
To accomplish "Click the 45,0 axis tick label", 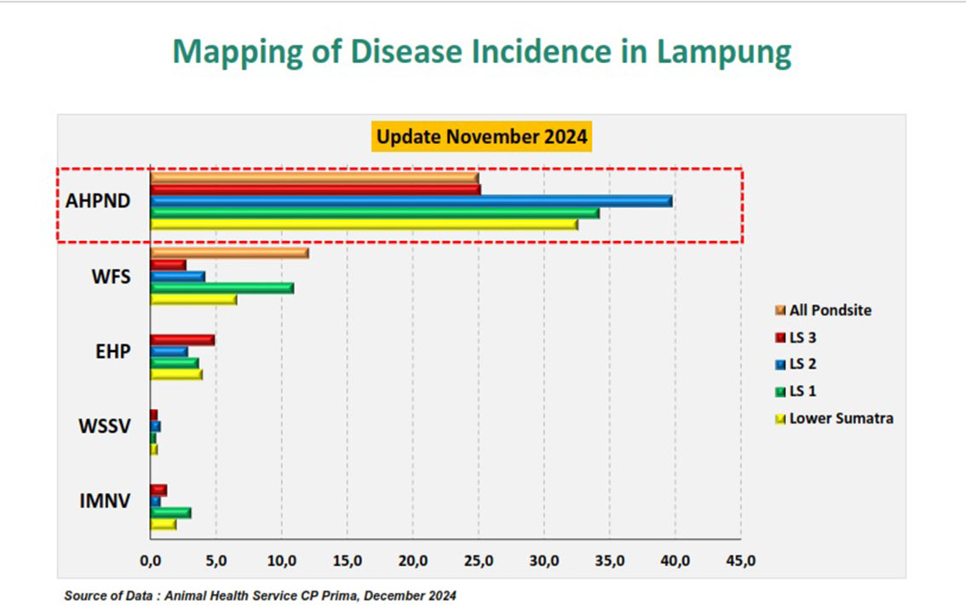I will pyautogui.click(x=740, y=562).
